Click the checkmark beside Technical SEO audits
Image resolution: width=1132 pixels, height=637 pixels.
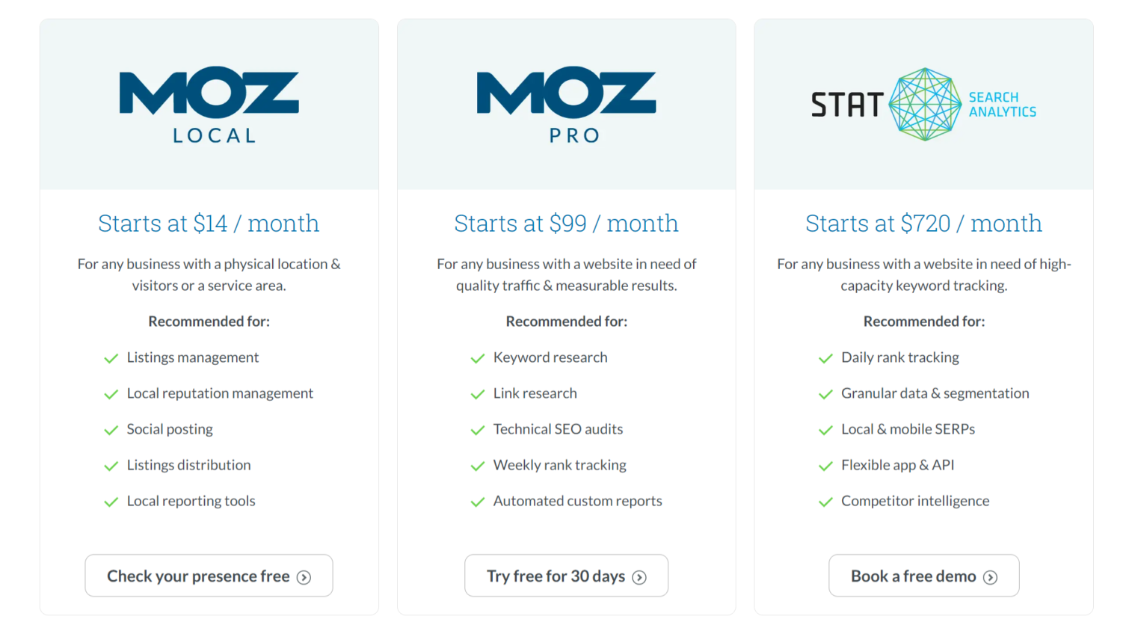(x=478, y=430)
